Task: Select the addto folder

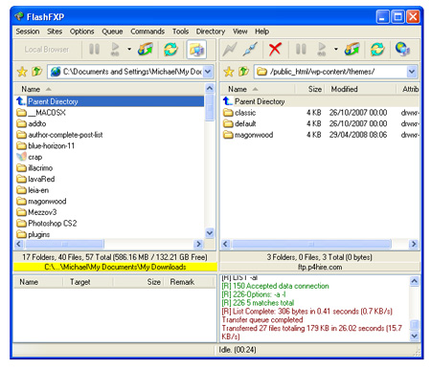Action: 32,123
